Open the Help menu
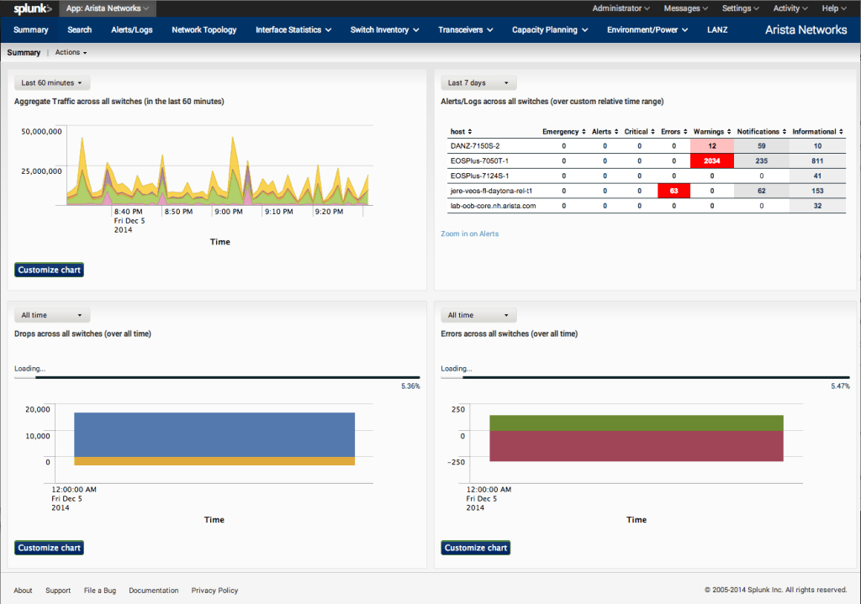 pos(834,8)
